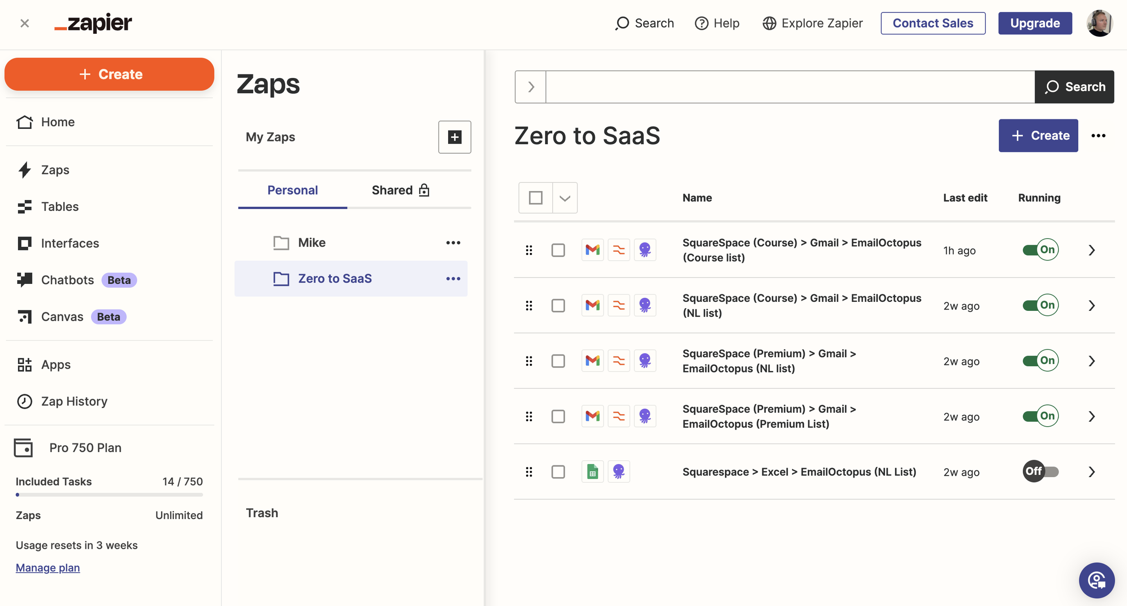Click the Tables icon in sidebar

pos(24,207)
